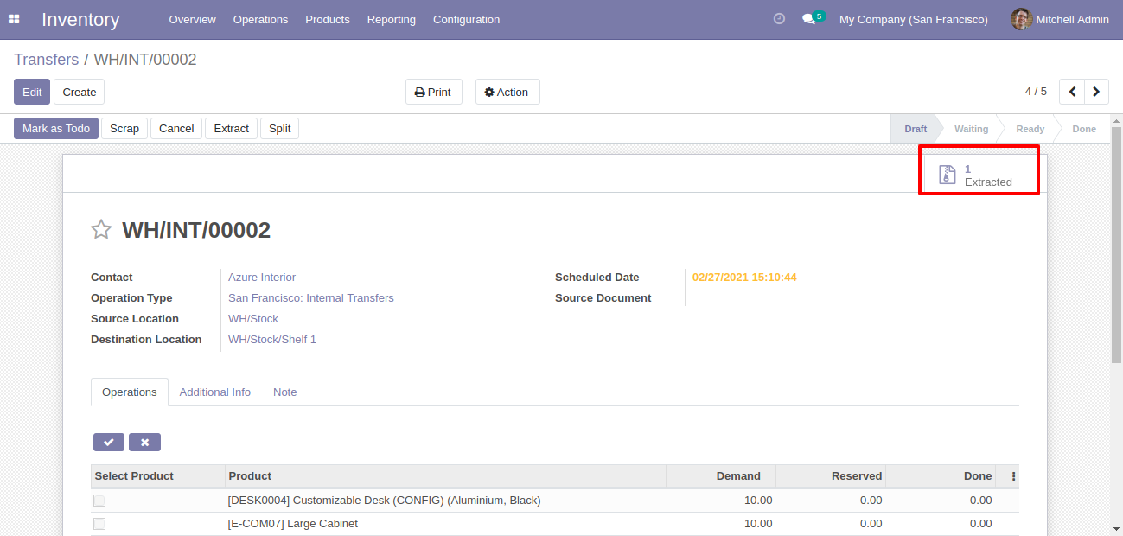Open San Francisco: Internal Transfers link
1123x536 pixels.
(311, 298)
